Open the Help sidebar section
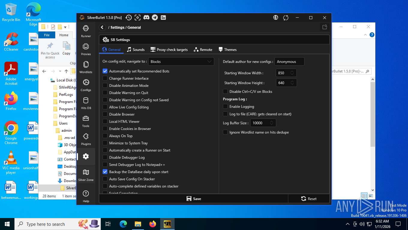Screen dimensions: 408x230 pyautogui.click(x=86, y=196)
